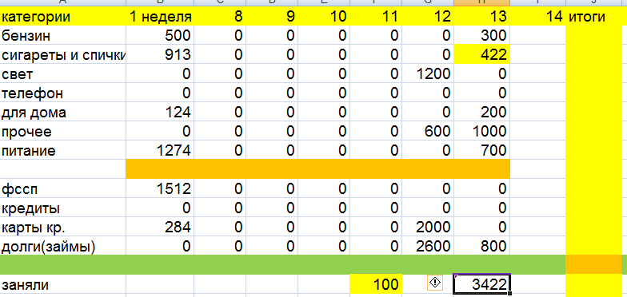Select header cell with day 8
Viewport: 627px width, 297px height.
(220, 16)
